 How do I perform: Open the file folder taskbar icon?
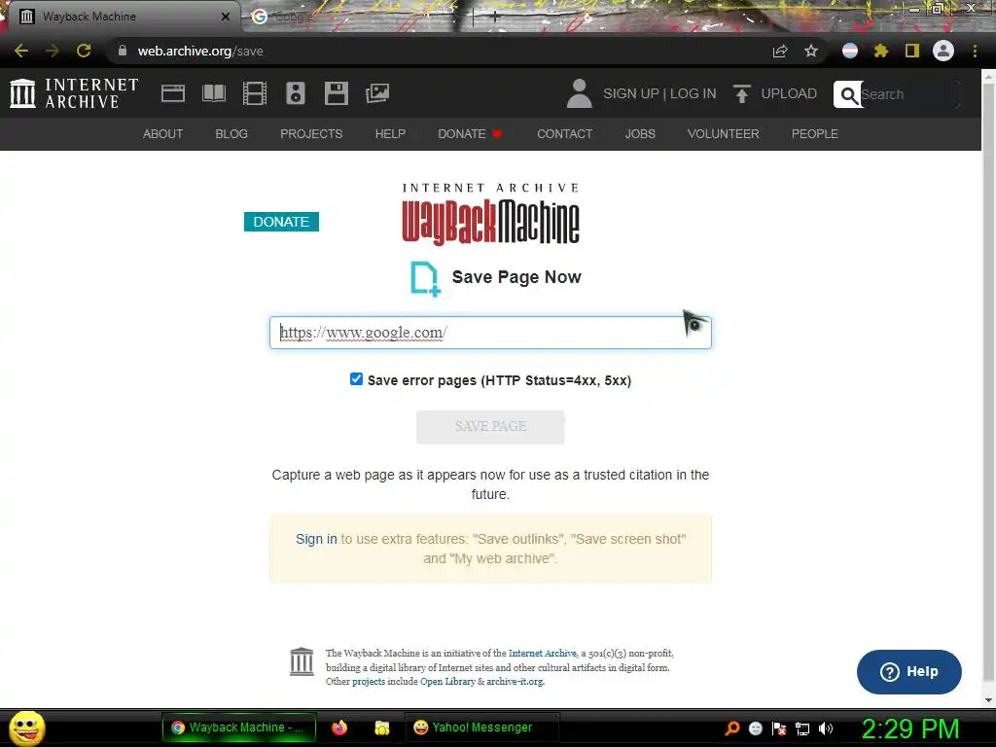381,728
